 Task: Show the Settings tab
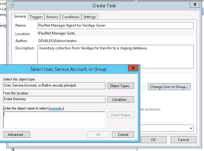[x=90, y=17]
